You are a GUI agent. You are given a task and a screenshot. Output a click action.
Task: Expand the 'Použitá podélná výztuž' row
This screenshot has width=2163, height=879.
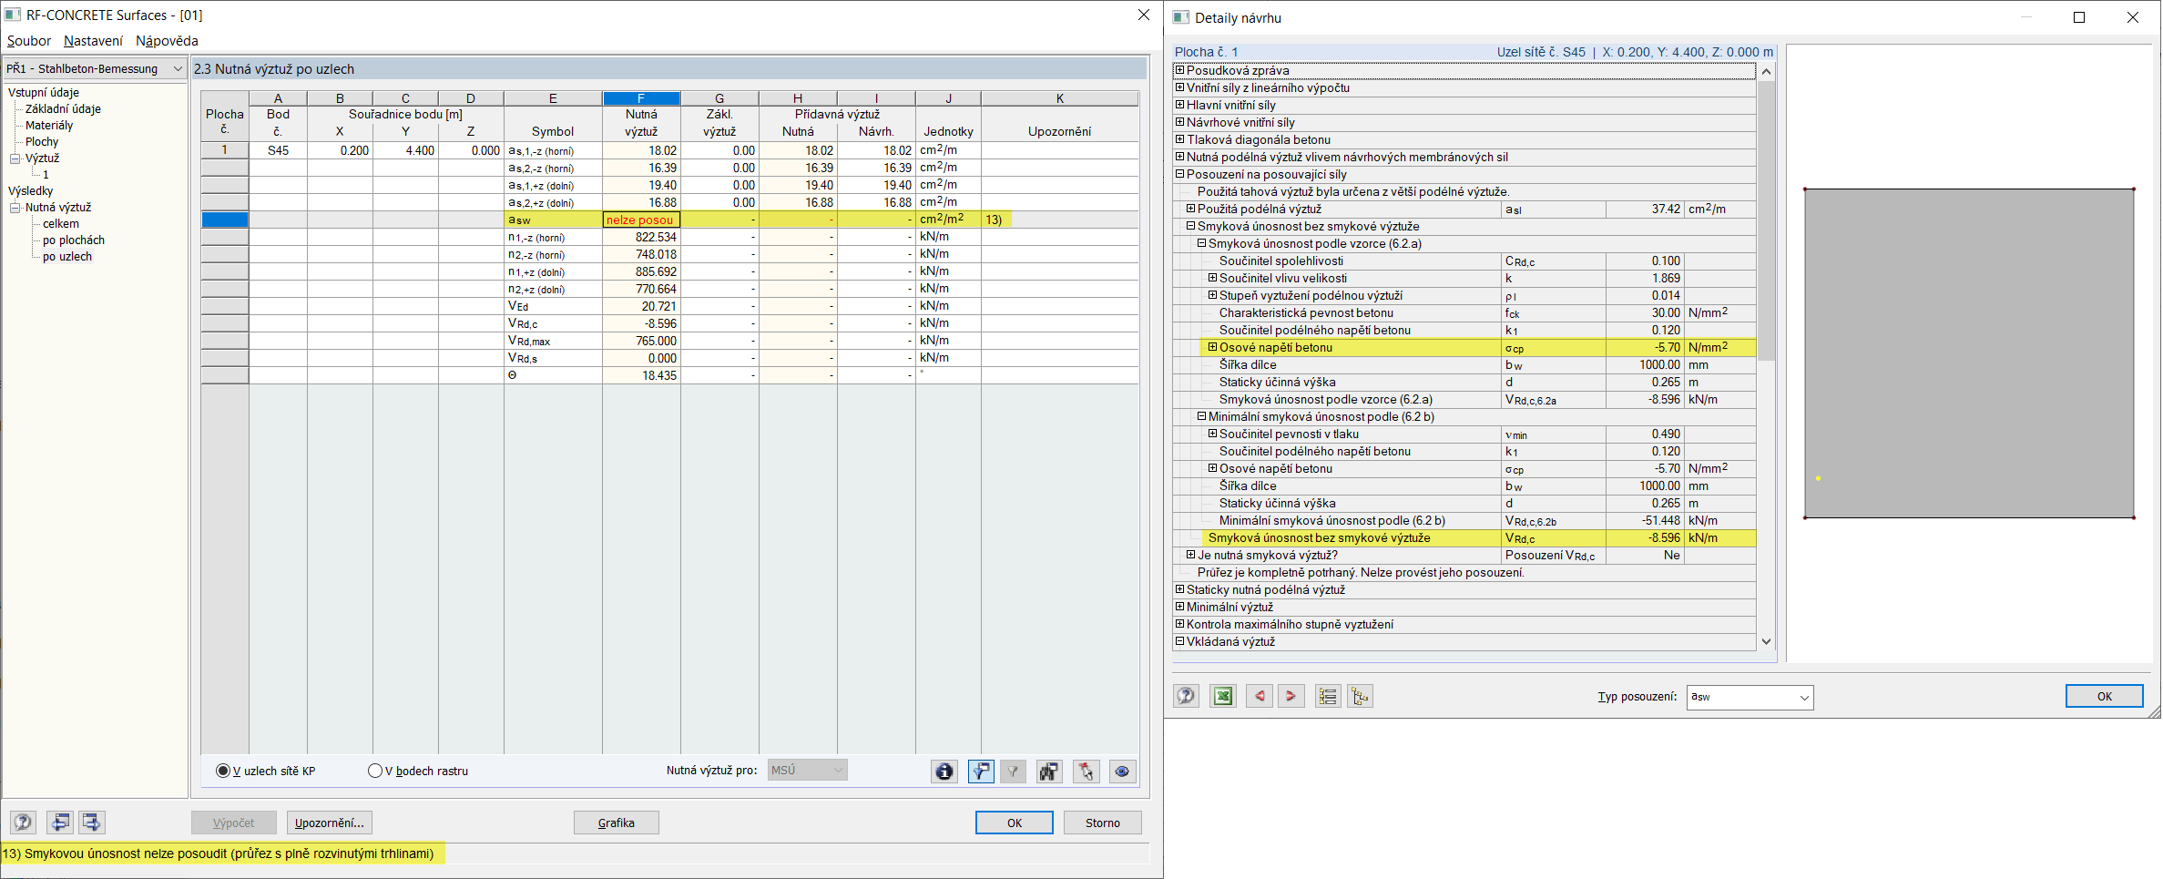(1190, 209)
